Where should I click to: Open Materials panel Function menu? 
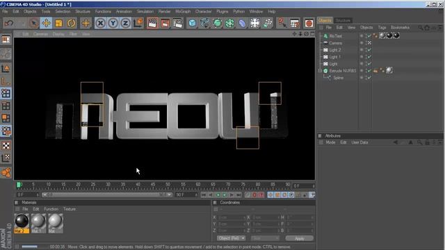click(x=51, y=209)
